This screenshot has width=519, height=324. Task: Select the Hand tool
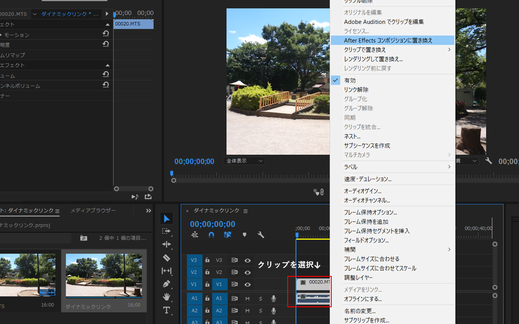pyautogui.click(x=167, y=297)
